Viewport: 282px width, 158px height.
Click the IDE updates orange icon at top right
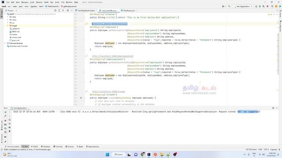point(276,6)
